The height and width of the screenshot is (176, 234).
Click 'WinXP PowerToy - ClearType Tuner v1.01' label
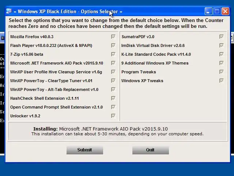pos(51,81)
